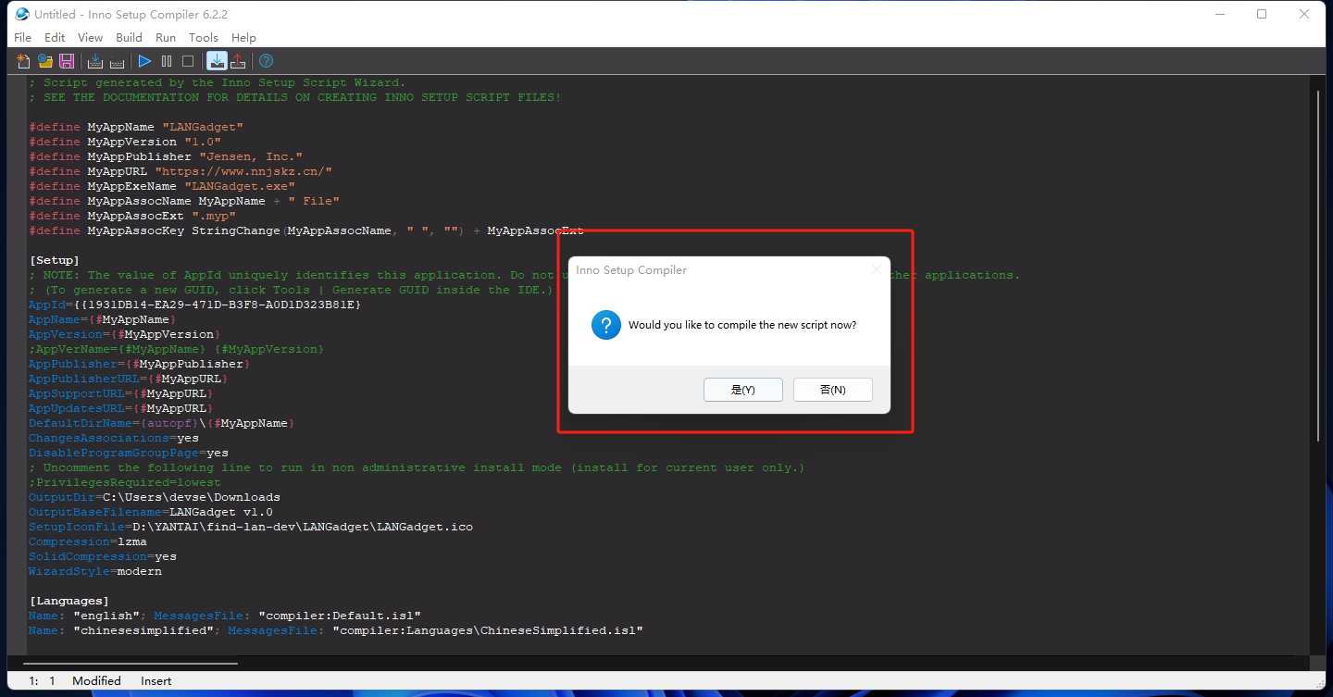Click the Terminate square stop icon
1333x697 pixels.
click(188, 61)
